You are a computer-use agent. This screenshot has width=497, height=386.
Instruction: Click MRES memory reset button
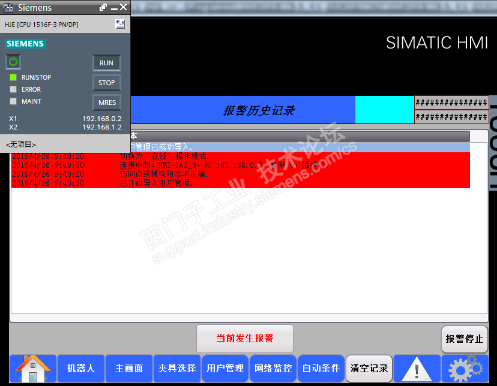[x=106, y=102]
